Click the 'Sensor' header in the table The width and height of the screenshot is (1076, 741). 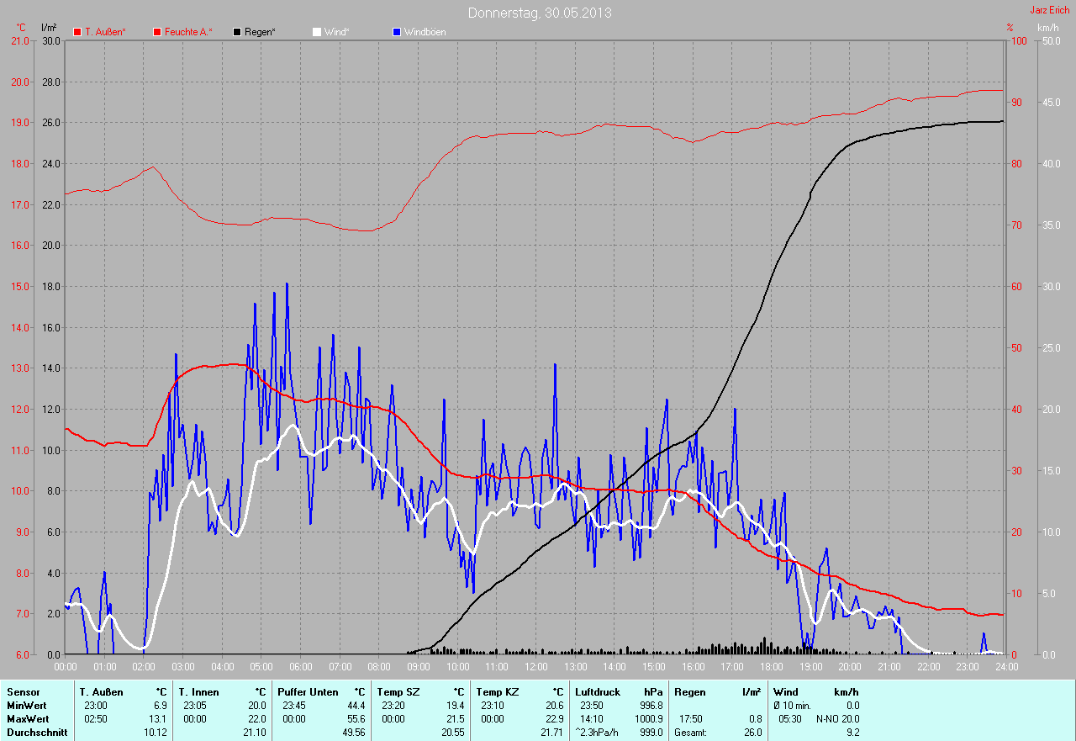pyautogui.click(x=23, y=692)
